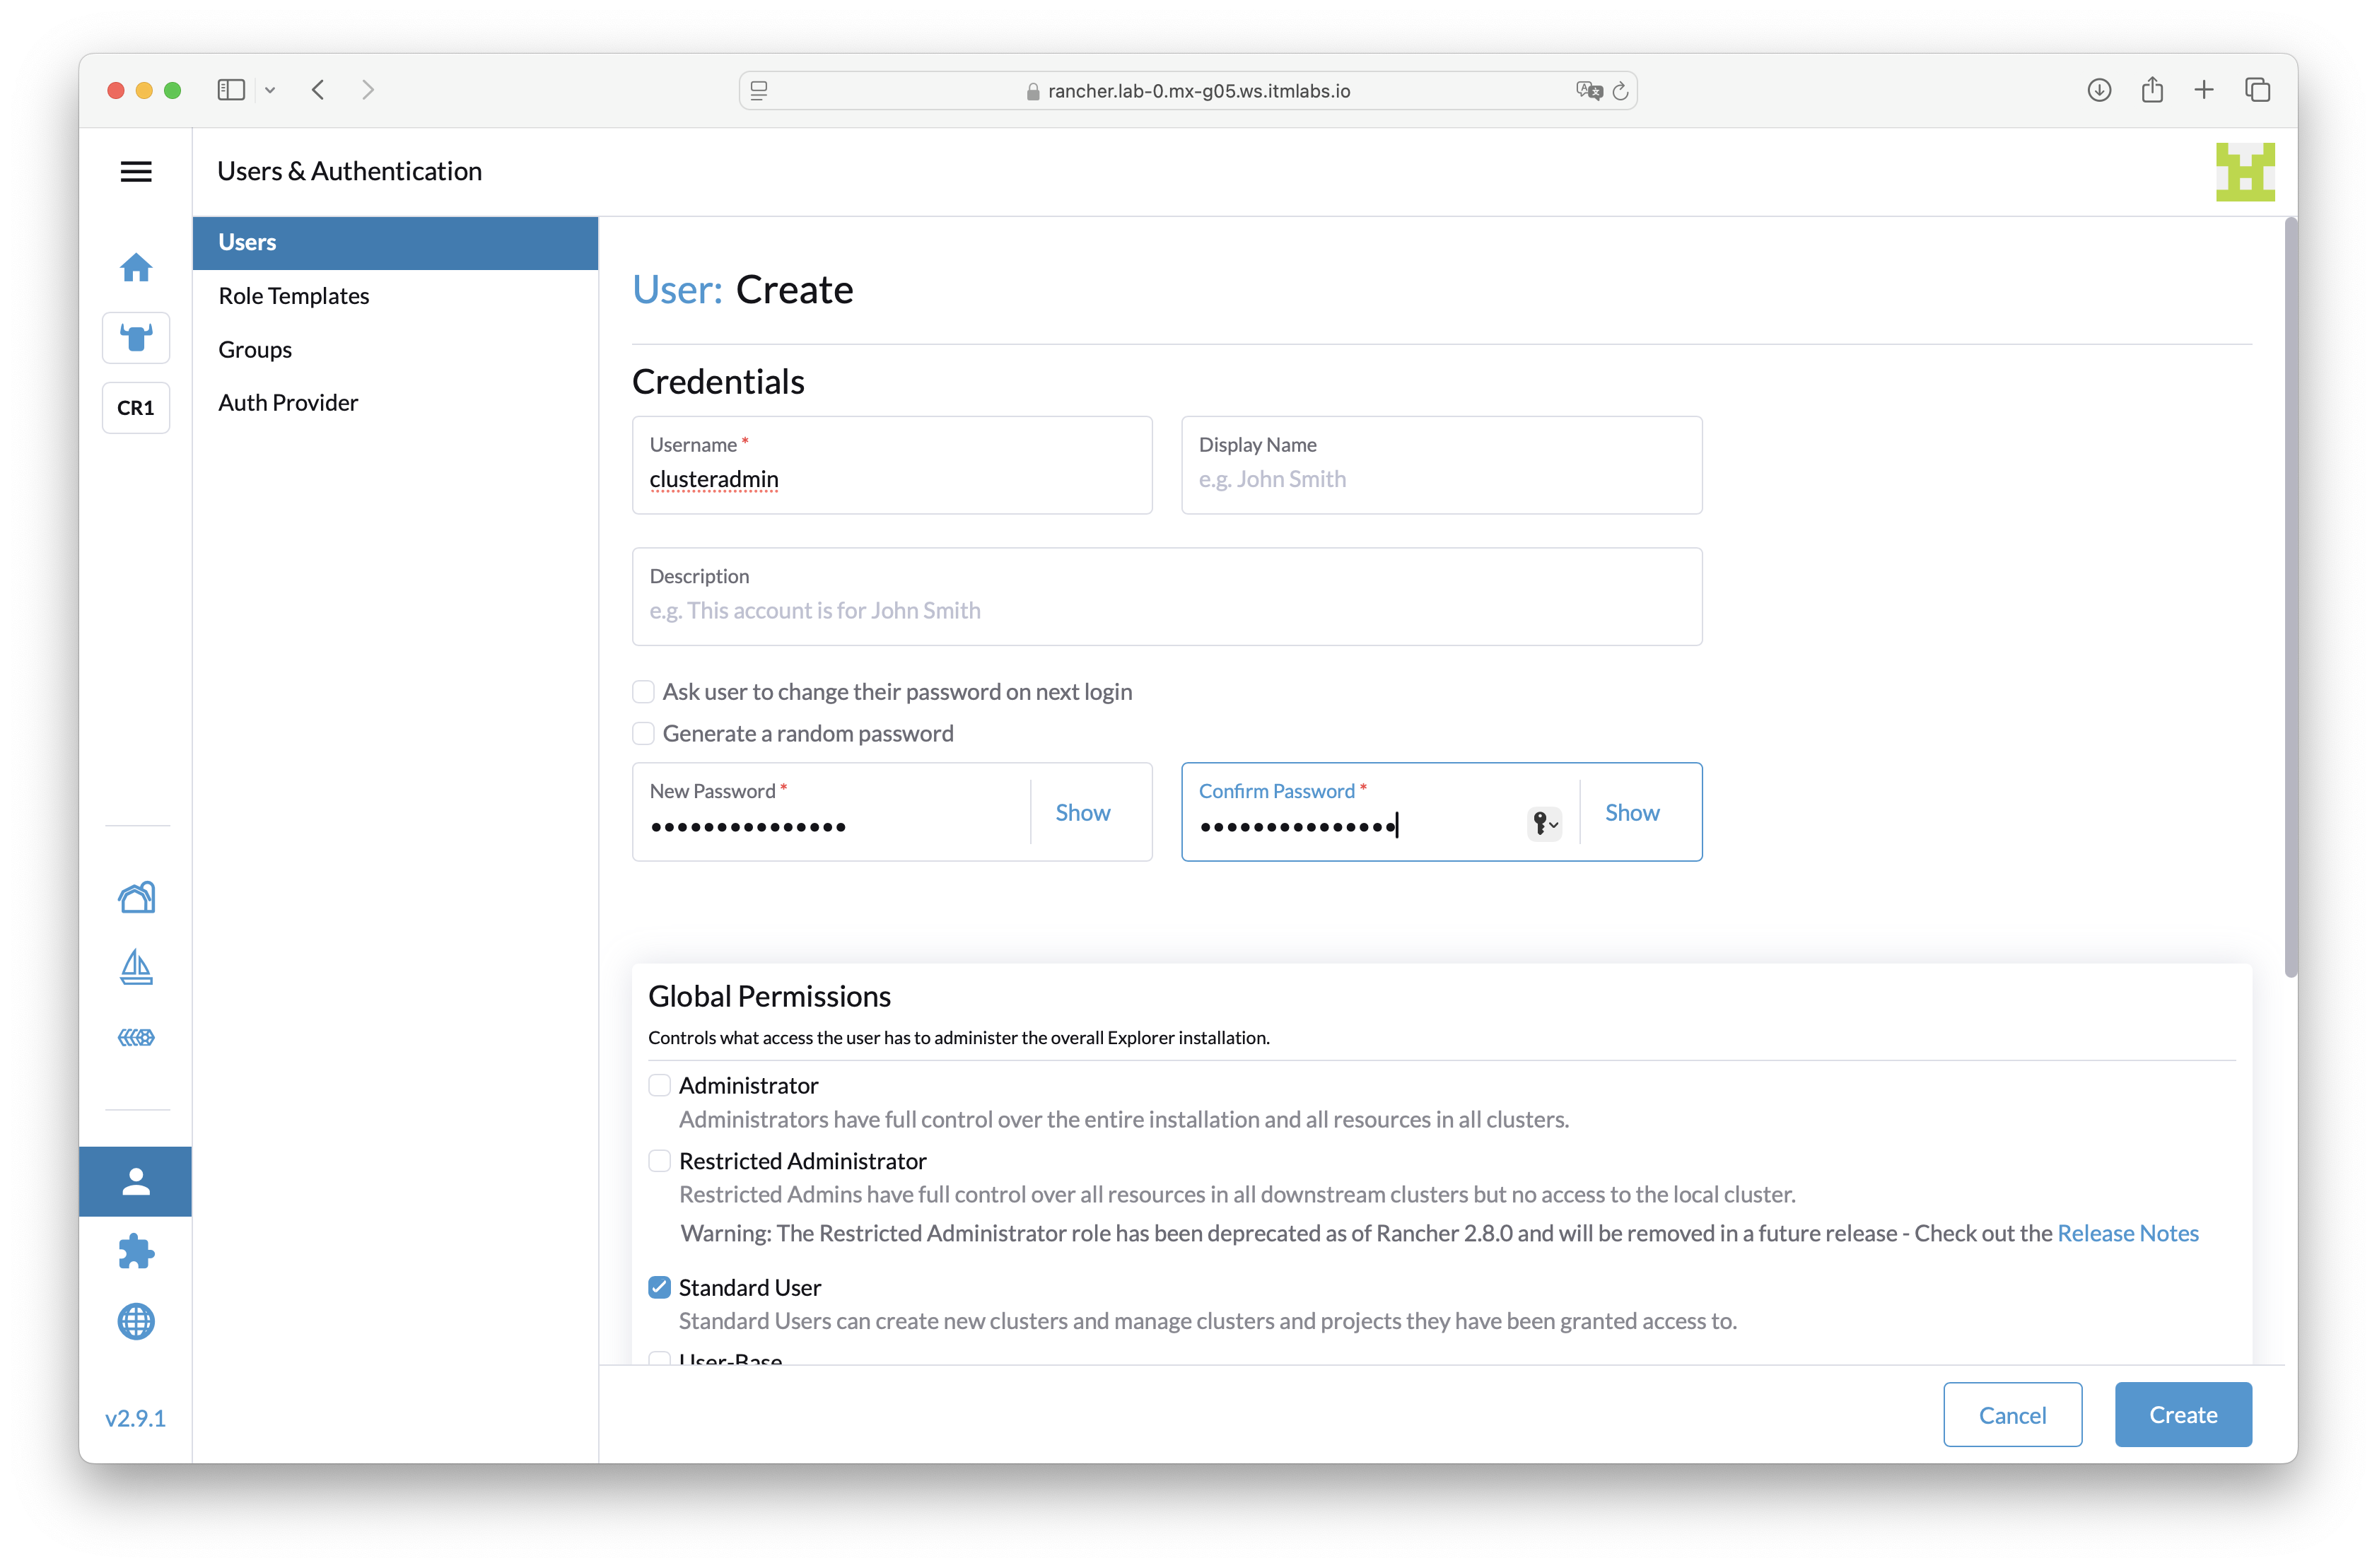Open the password suggestion key dropdown
2377x1568 pixels.
[1543, 824]
